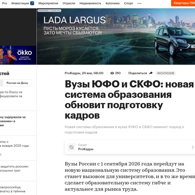This screenshot has height=195, width=195.
Task: Open news about 'защитить россиян'
Action: [x=14, y=169]
